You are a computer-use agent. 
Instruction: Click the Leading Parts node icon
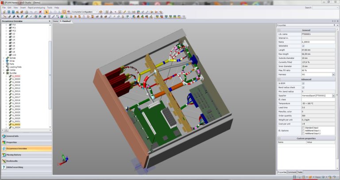pyautogui.click(x=8, y=67)
